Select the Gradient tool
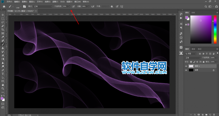 click(3, 59)
